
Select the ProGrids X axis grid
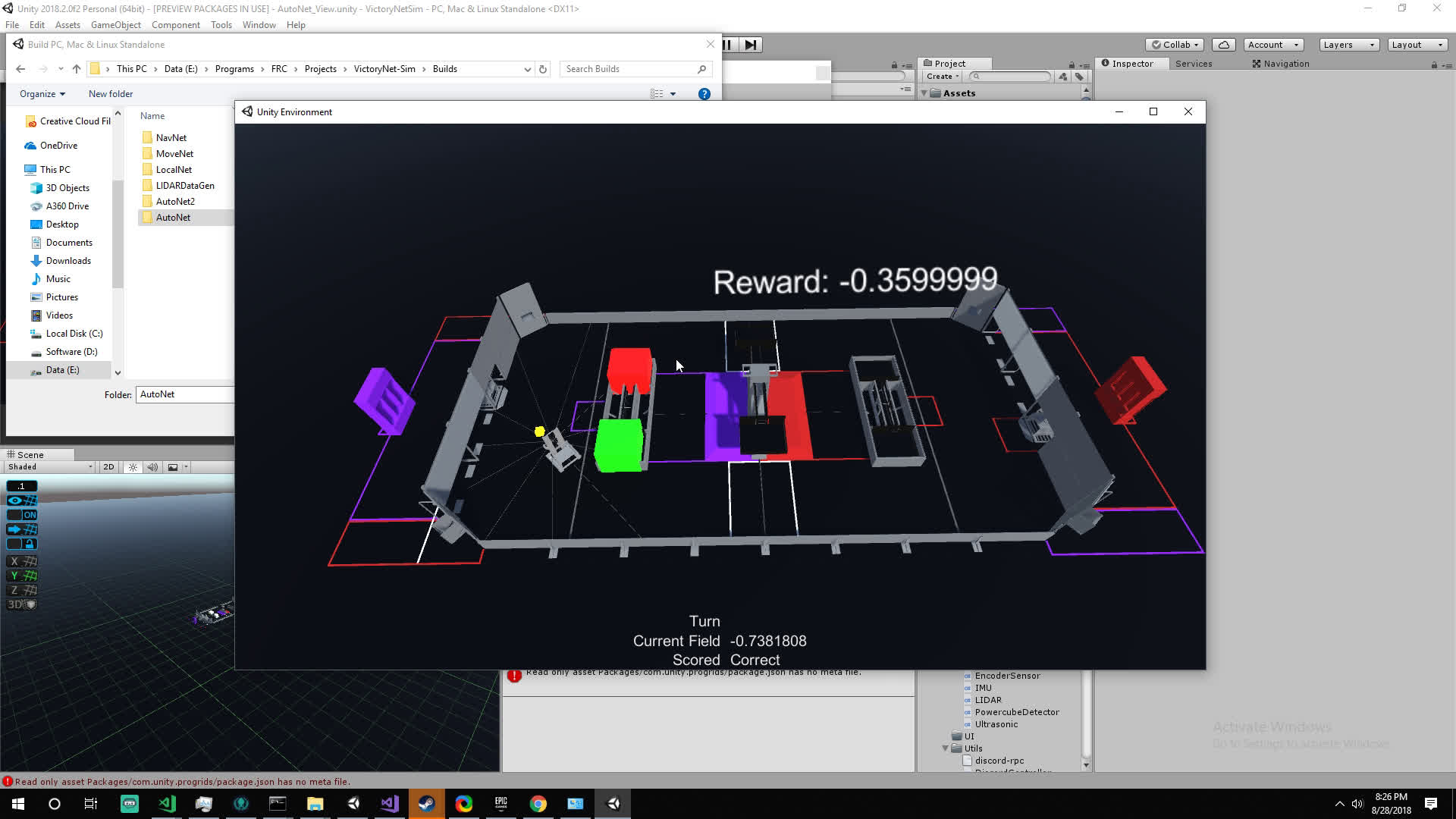[21, 562]
